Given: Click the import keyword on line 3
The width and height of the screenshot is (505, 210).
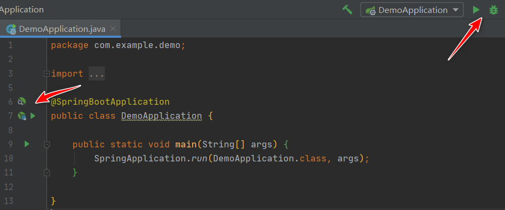Looking at the screenshot, I should [67, 74].
